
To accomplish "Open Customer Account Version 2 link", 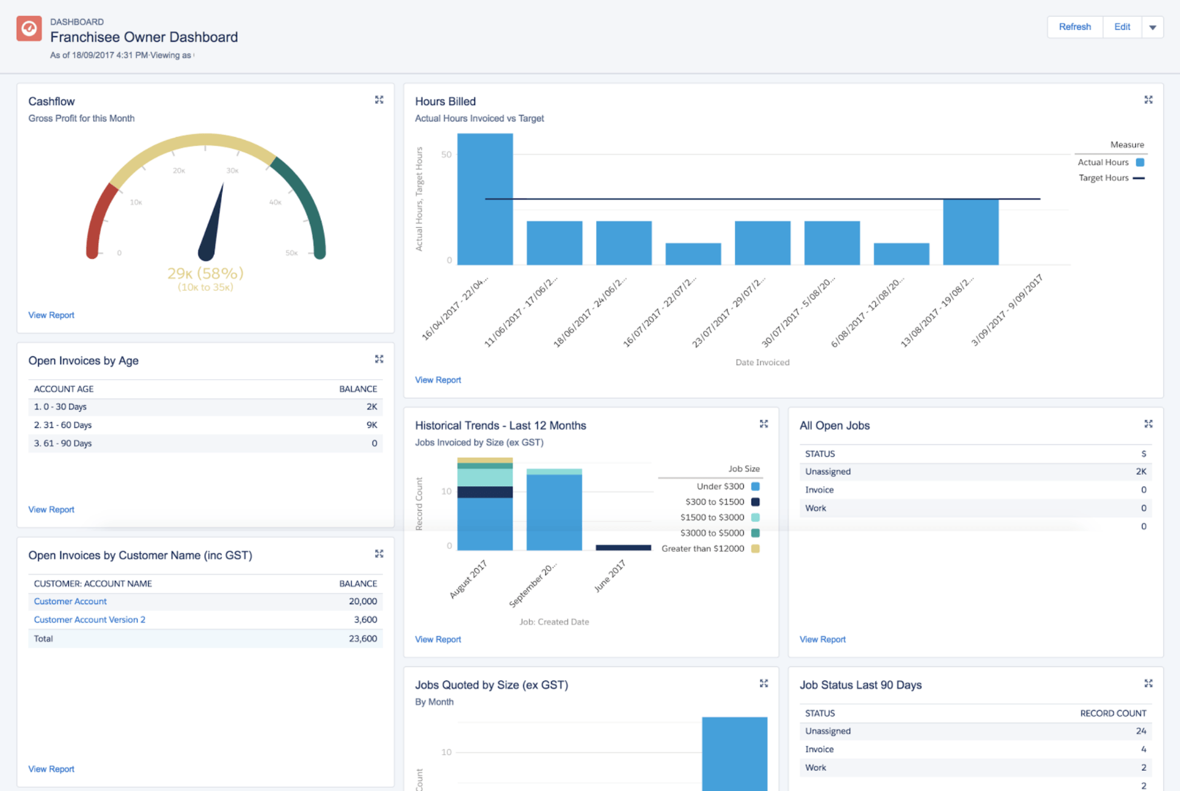I will pos(90,620).
